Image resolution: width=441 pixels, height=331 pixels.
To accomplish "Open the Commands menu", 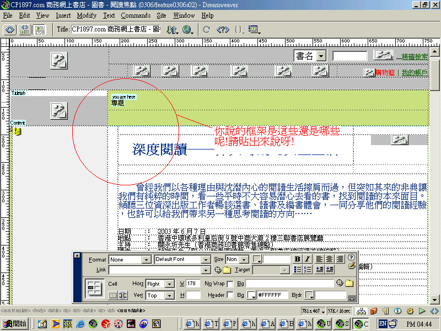I will 135,15.
